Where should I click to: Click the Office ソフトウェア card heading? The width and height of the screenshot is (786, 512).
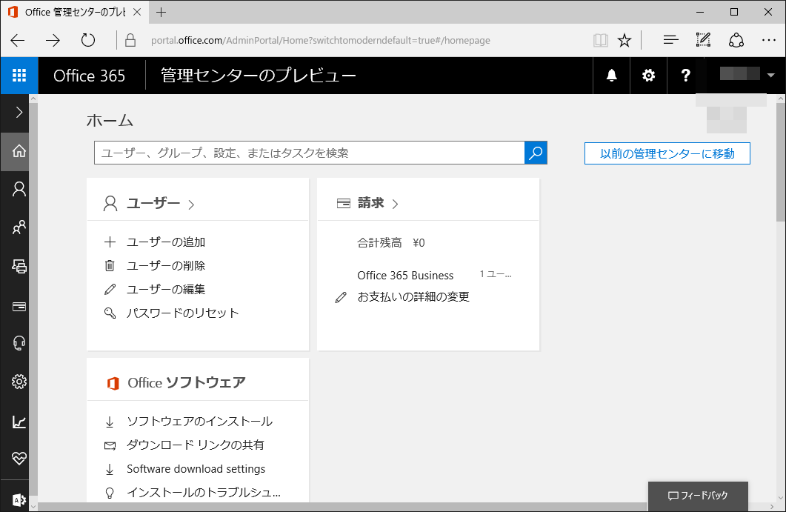187,382
